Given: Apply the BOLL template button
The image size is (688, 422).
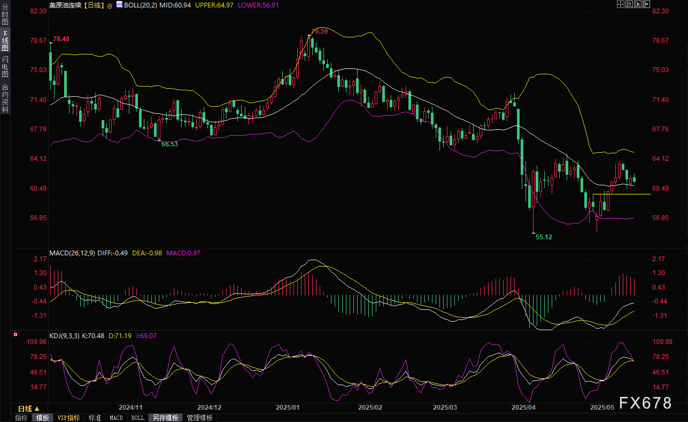Looking at the screenshot, I should pos(137,418).
